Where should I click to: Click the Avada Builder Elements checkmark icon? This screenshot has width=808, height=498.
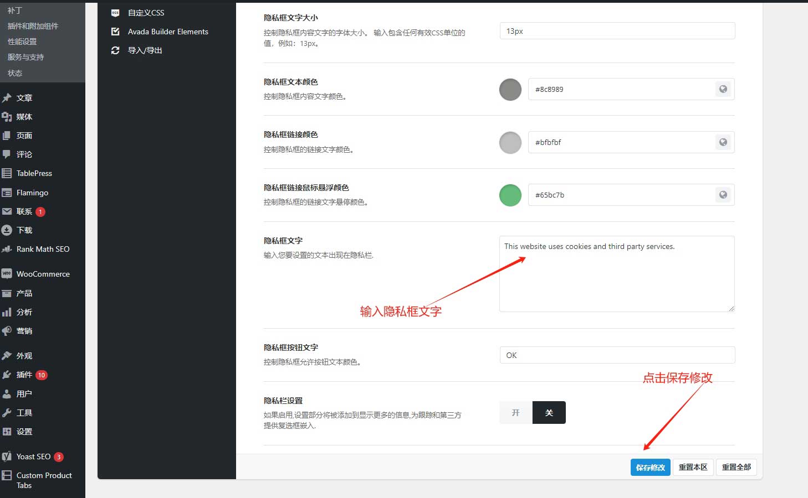115,32
